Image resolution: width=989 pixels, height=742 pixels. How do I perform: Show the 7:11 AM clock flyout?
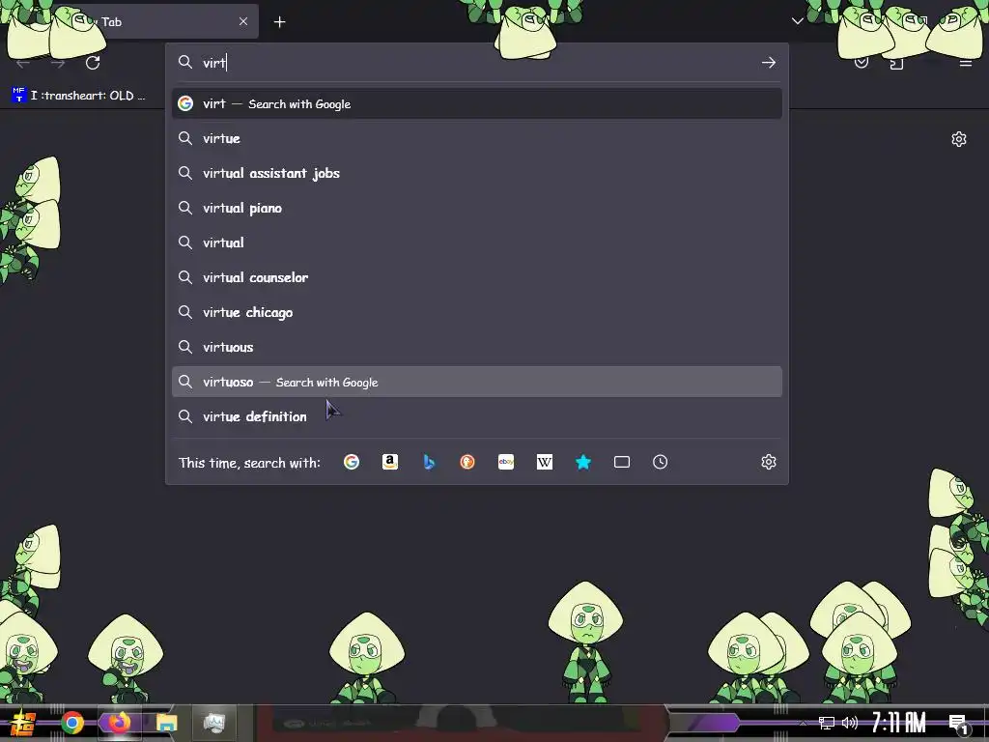899,723
